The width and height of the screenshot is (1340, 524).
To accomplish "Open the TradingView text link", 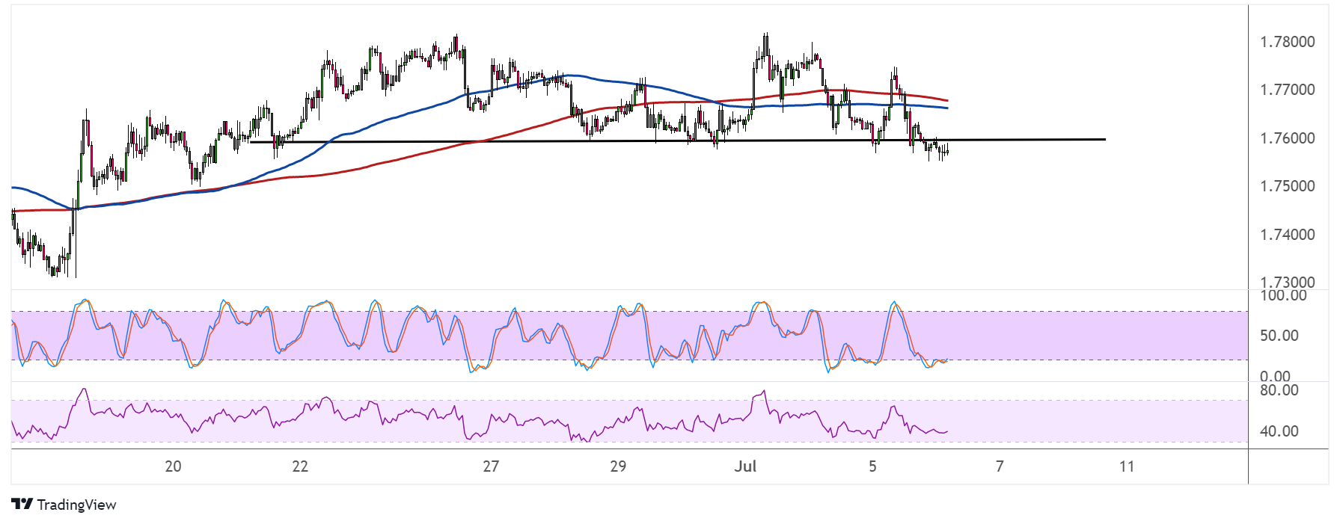I will click(x=76, y=505).
